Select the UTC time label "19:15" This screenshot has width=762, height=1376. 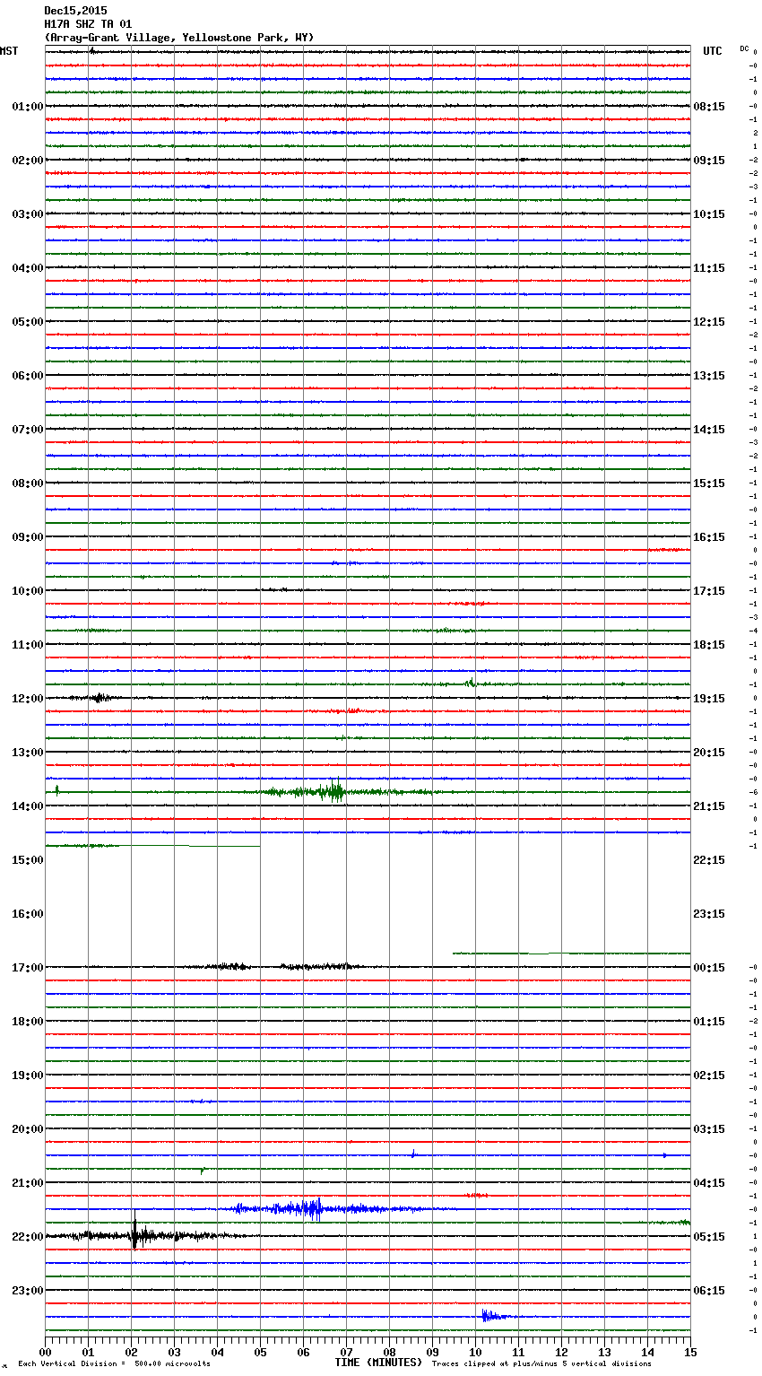click(x=709, y=699)
